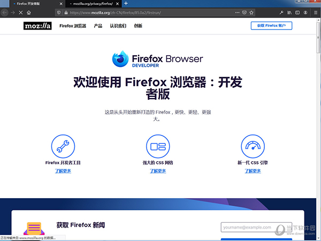Click the forward arrow navigation button

(13, 12)
